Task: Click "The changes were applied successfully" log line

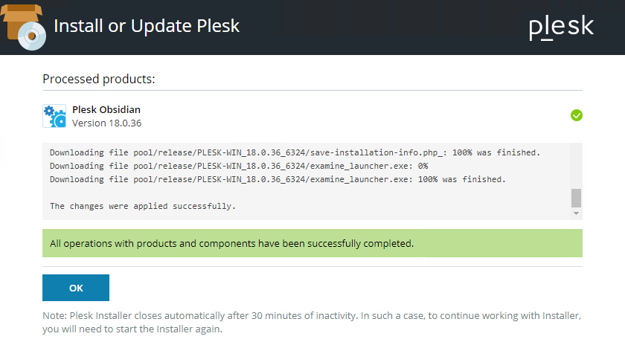Action: click(142, 206)
